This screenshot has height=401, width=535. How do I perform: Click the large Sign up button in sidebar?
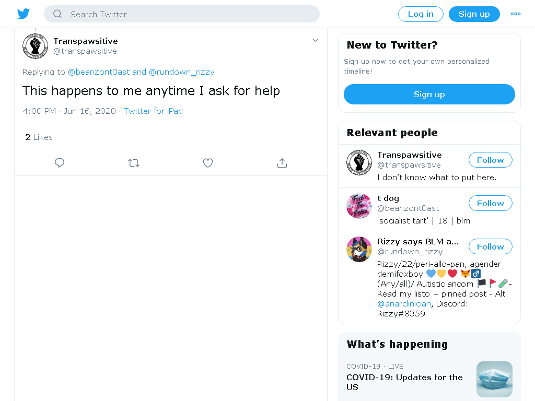pyautogui.click(x=429, y=94)
